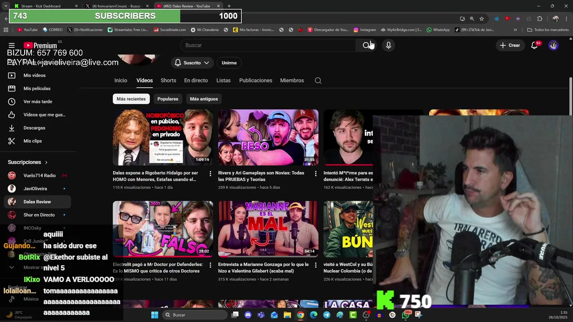The image size is (573, 322).
Task: Click the browser zoom magnifier icon
Action: [x=472, y=19]
